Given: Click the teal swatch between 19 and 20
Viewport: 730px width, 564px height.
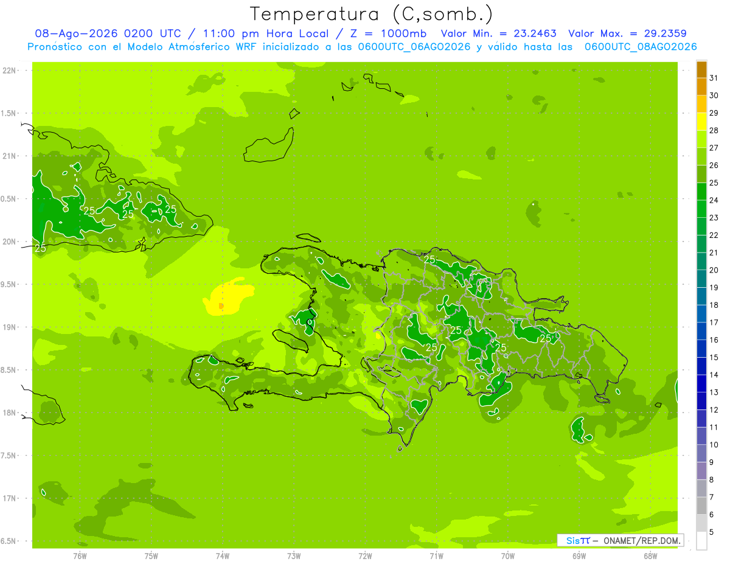Looking at the screenshot, I should (x=701, y=279).
